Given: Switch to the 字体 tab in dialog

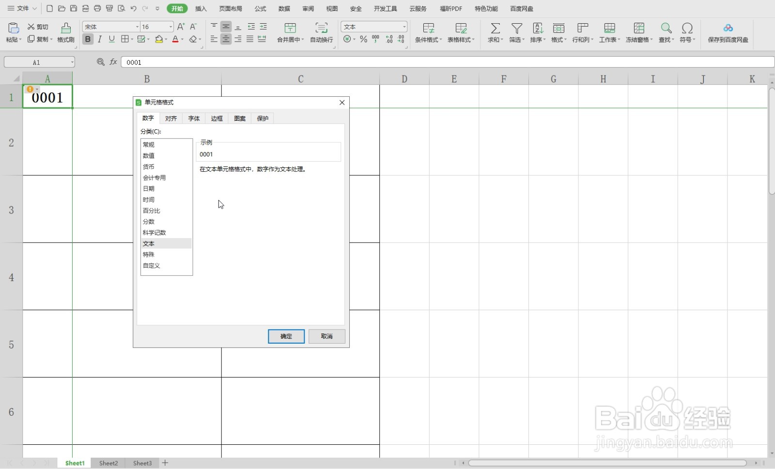Looking at the screenshot, I should pos(194,119).
